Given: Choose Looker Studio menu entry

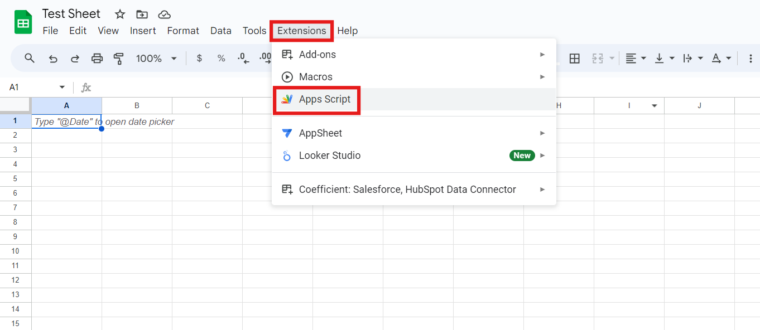Looking at the screenshot, I should click(x=414, y=156).
